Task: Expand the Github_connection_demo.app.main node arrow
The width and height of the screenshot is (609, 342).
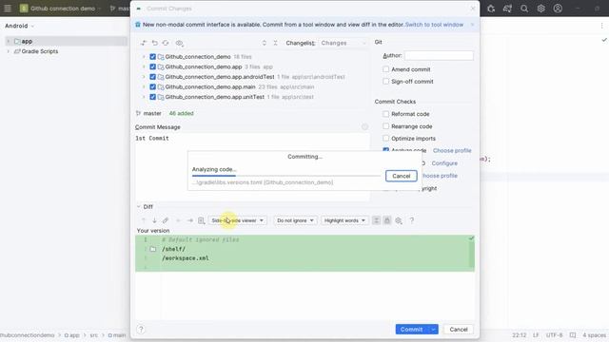Action: (144, 86)
